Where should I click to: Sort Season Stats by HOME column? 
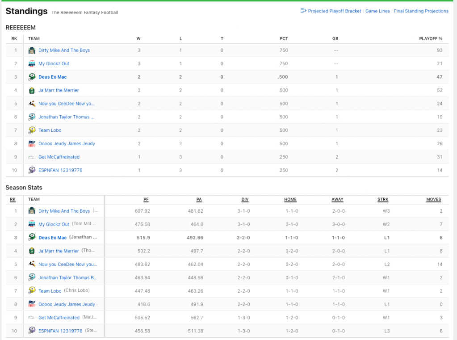tap(290, 200)
